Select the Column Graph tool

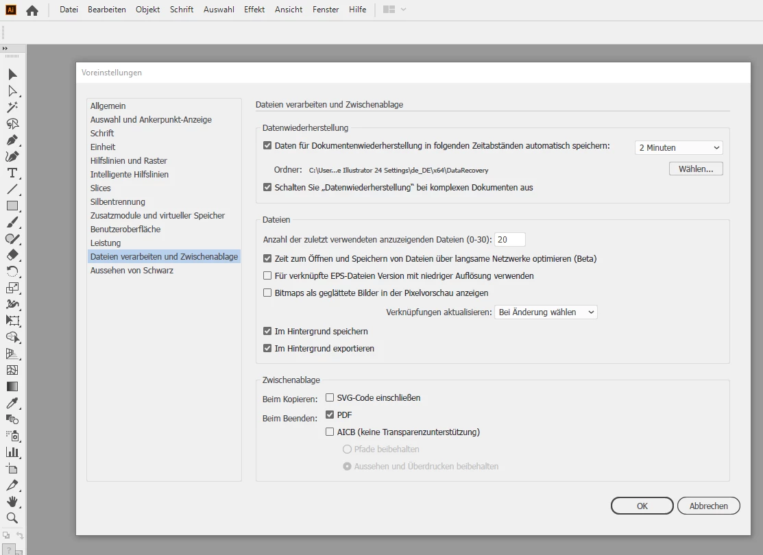[12, 452]
